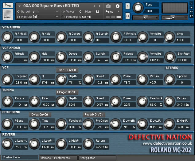Click the camera snapshot icon

(108, 6)
